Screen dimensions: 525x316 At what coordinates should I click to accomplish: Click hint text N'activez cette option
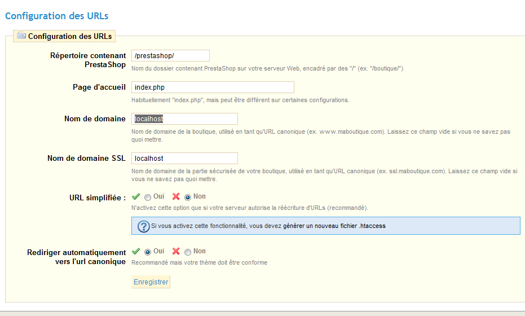249,208
